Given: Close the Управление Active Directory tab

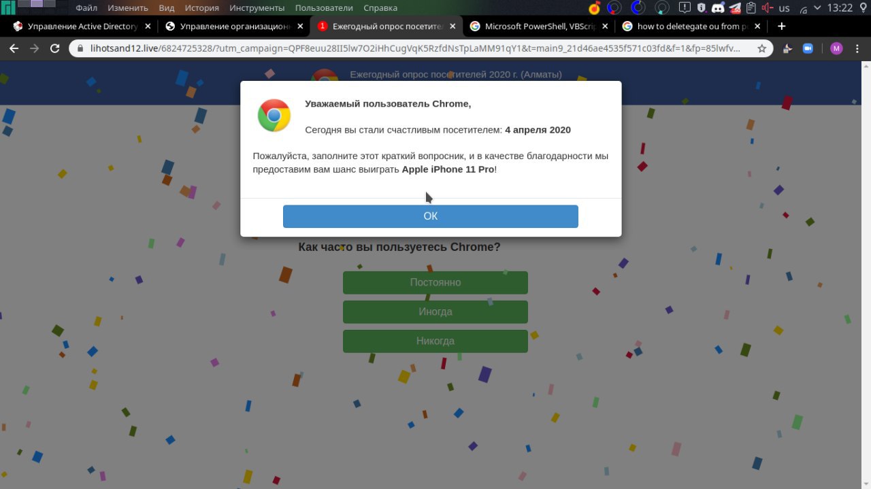Looking at the screenshot, I should coord(148,27).
